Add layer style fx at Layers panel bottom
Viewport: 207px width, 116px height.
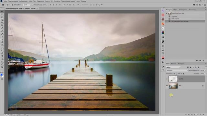pos(189,115)
